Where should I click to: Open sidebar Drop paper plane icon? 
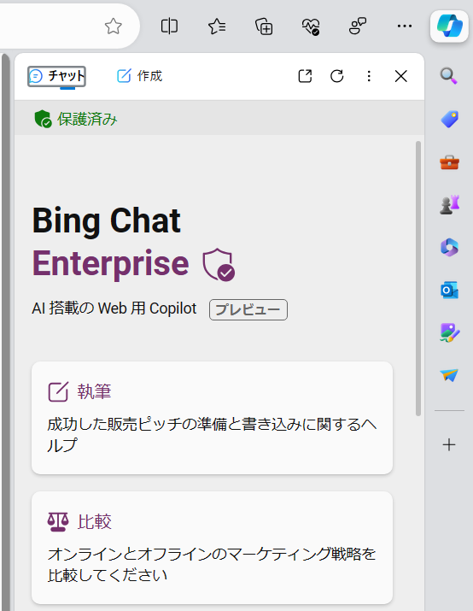tap(449, 375)
